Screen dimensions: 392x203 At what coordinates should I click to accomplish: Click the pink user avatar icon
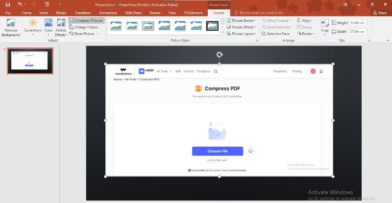pos(313,71)
